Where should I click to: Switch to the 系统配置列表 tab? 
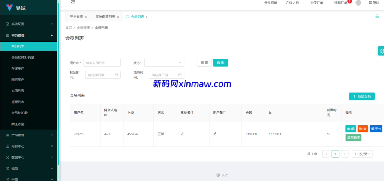click(x=105, y=17)
